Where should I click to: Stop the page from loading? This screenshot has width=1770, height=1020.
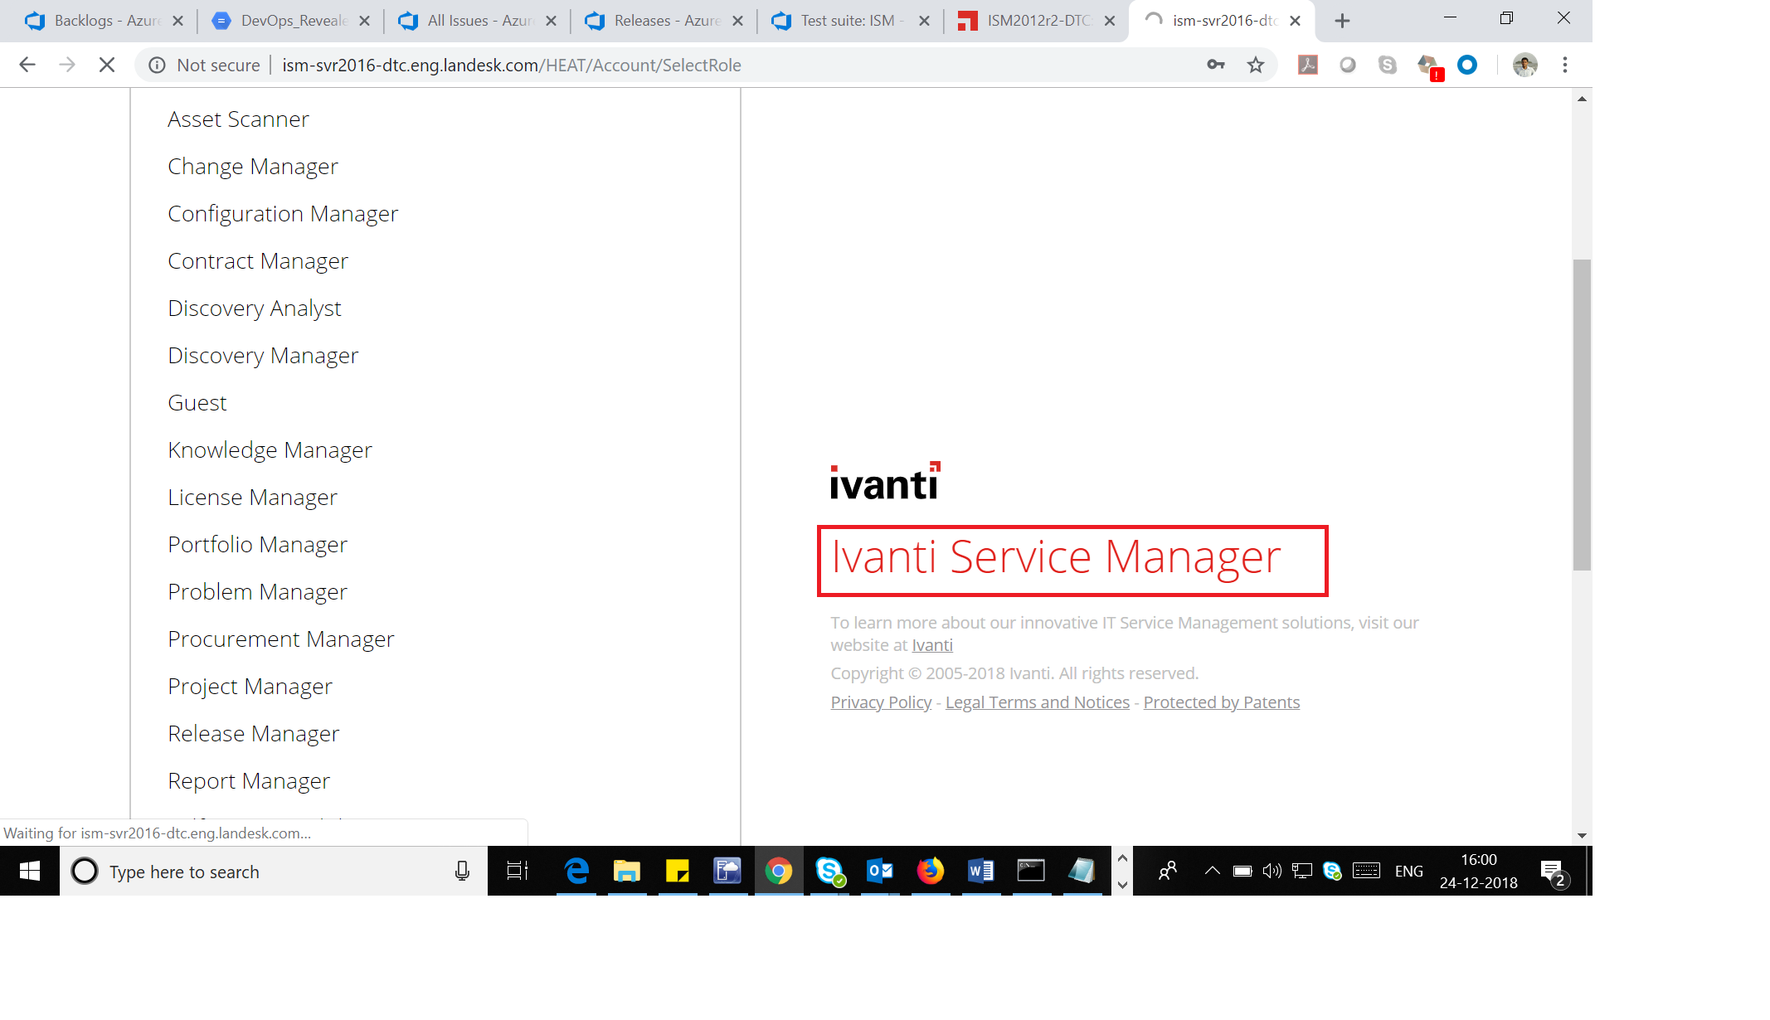107,65
